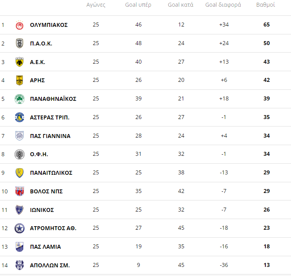Click the ΠΑΣ ΓΙΑΝΝΙΝΑ club crest

click(19, 136)
